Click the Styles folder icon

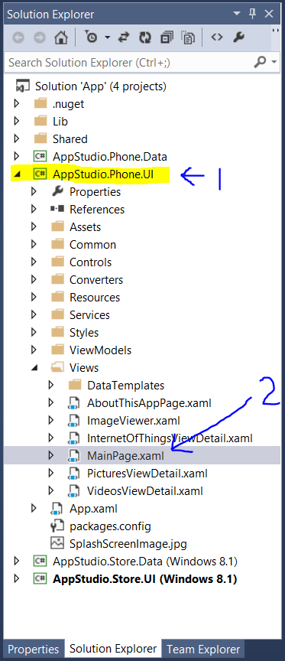(x=57, y=333)
